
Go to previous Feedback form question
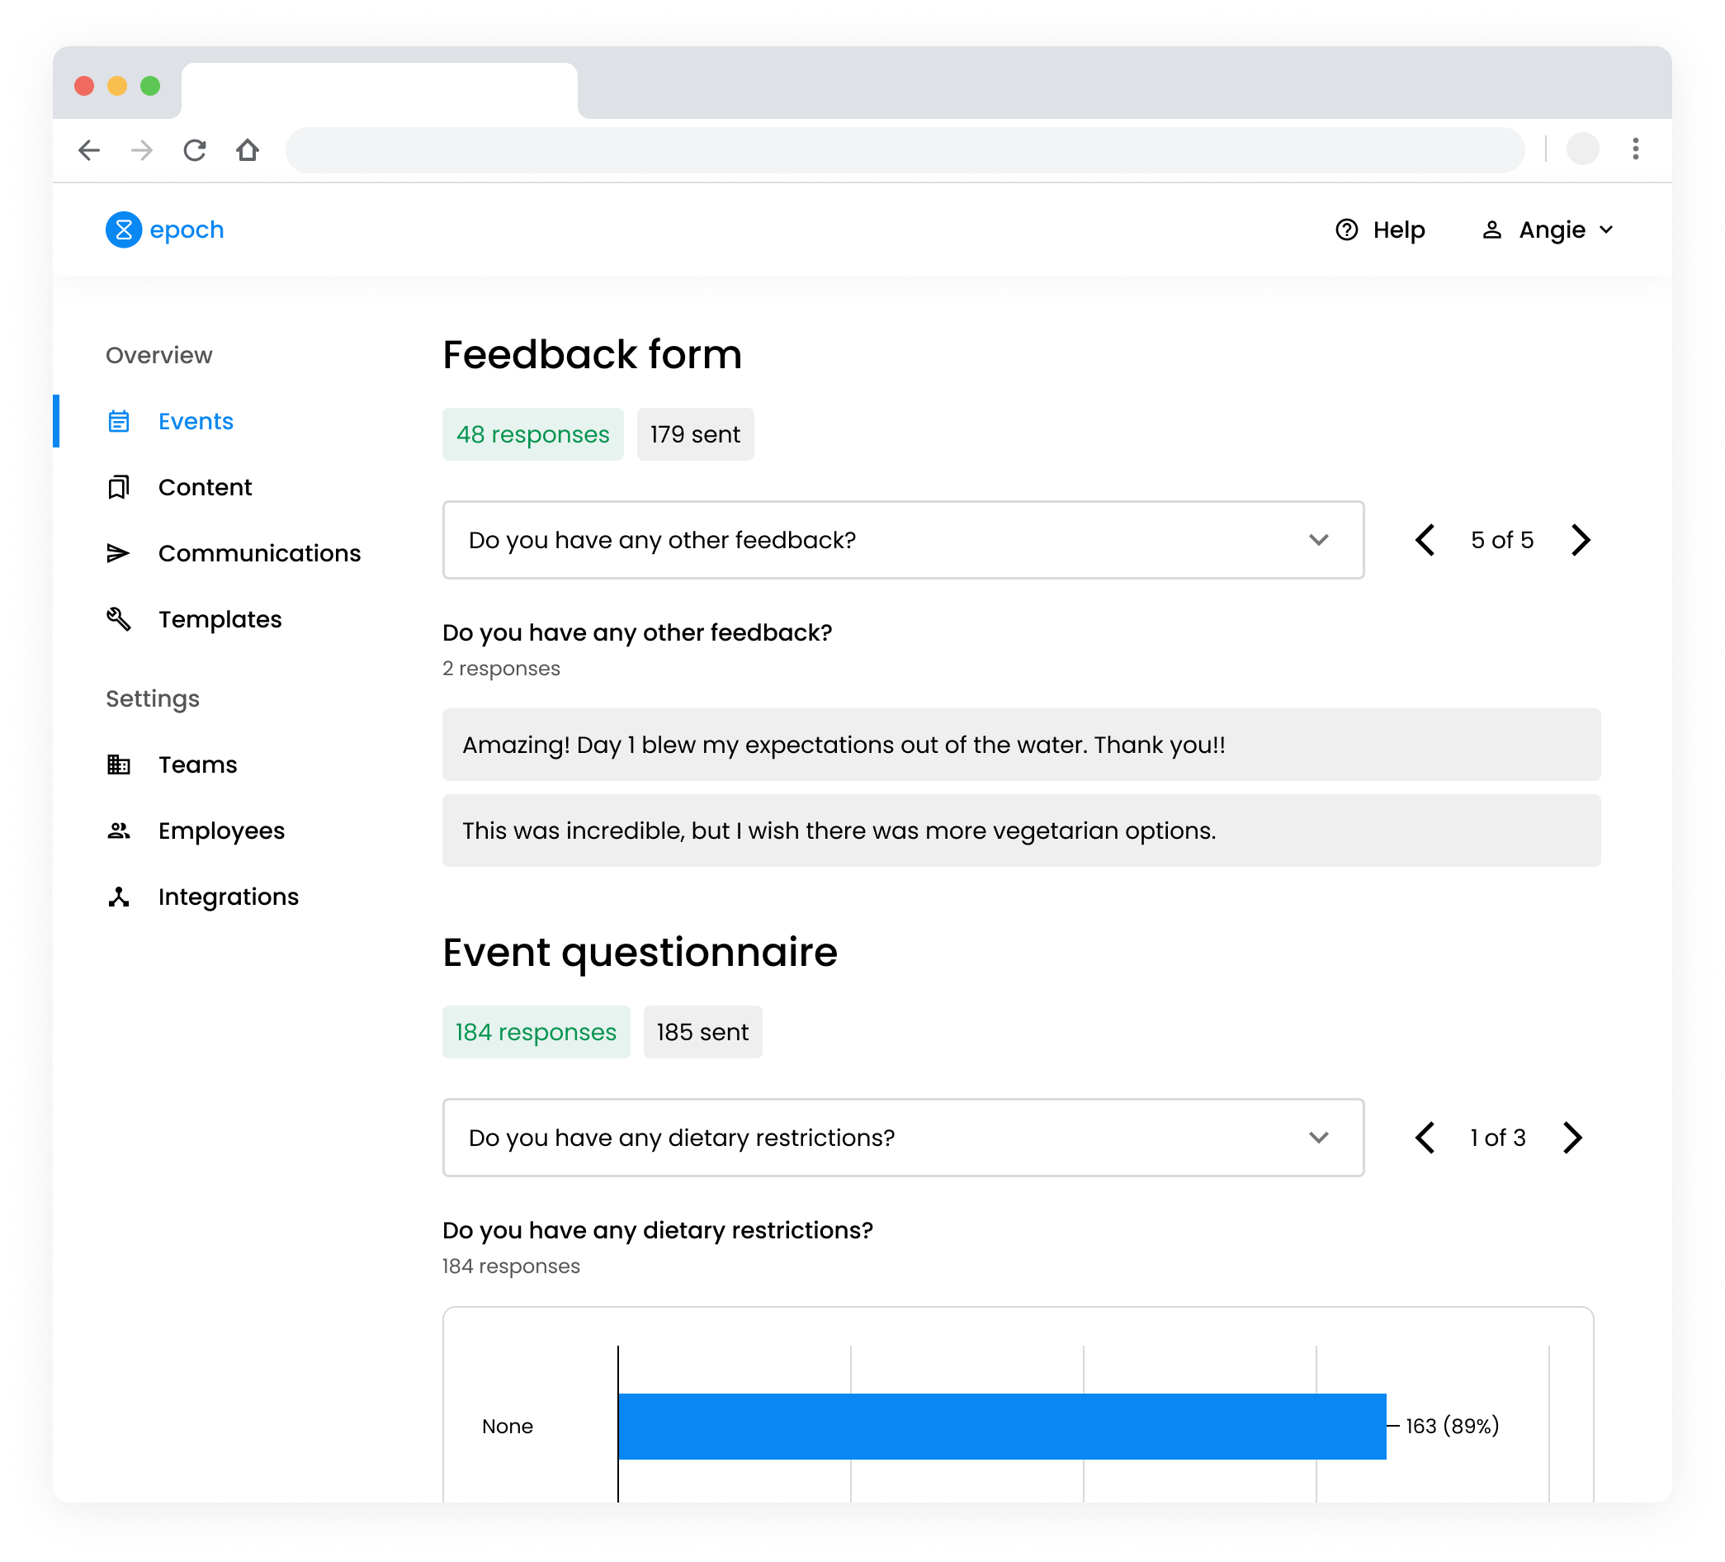click(x=1425, y=540)
